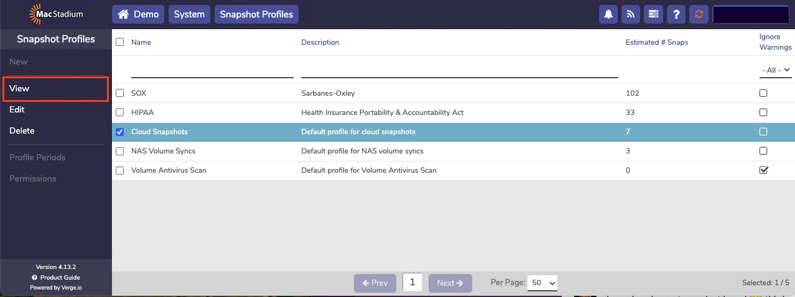Click the Sarbanes-Oxley description
Image resolution: width=795 pixels, height=297 pixels.
[328, 93]
